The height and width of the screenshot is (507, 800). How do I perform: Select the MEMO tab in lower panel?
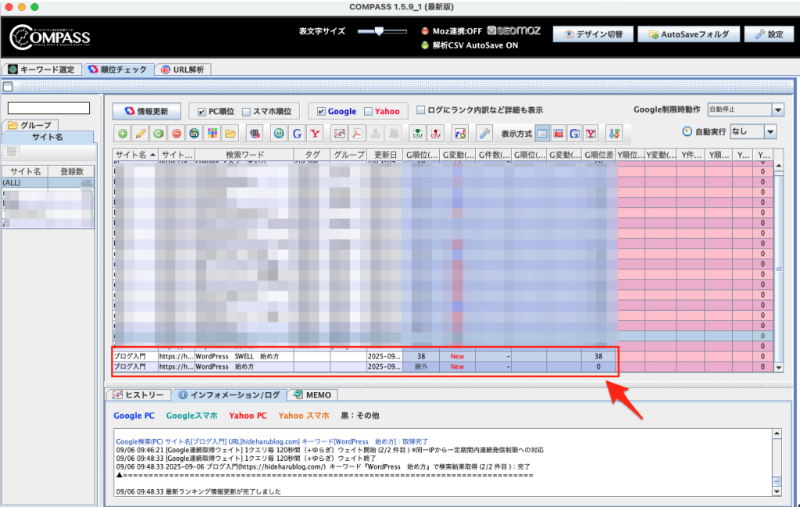pos(312,395)
